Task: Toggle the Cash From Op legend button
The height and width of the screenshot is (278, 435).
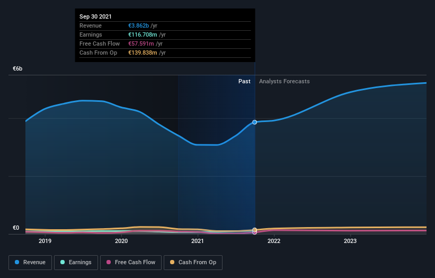Action: (193, 263)
